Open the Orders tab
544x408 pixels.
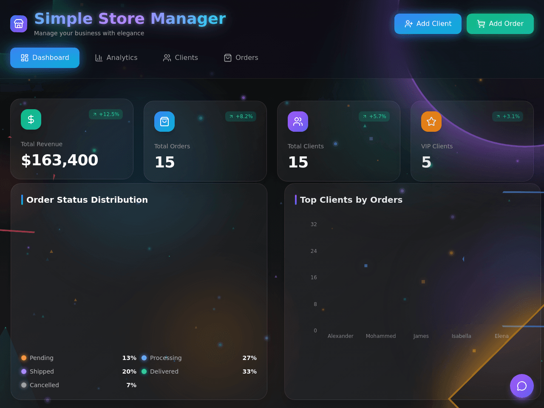[241, 58]
